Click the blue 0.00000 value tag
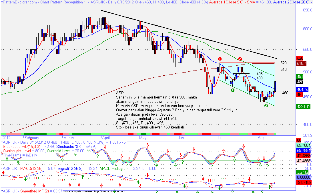The width and height of the screenshot is (313, 193). pos(303,177)
